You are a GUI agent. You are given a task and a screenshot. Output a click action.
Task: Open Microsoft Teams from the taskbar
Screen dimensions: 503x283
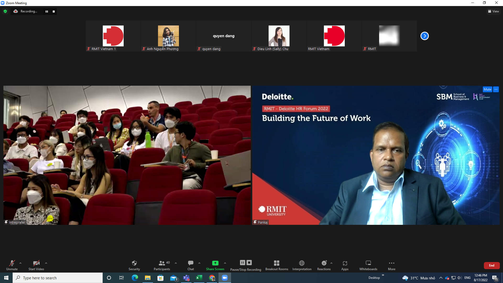[186, 278]
